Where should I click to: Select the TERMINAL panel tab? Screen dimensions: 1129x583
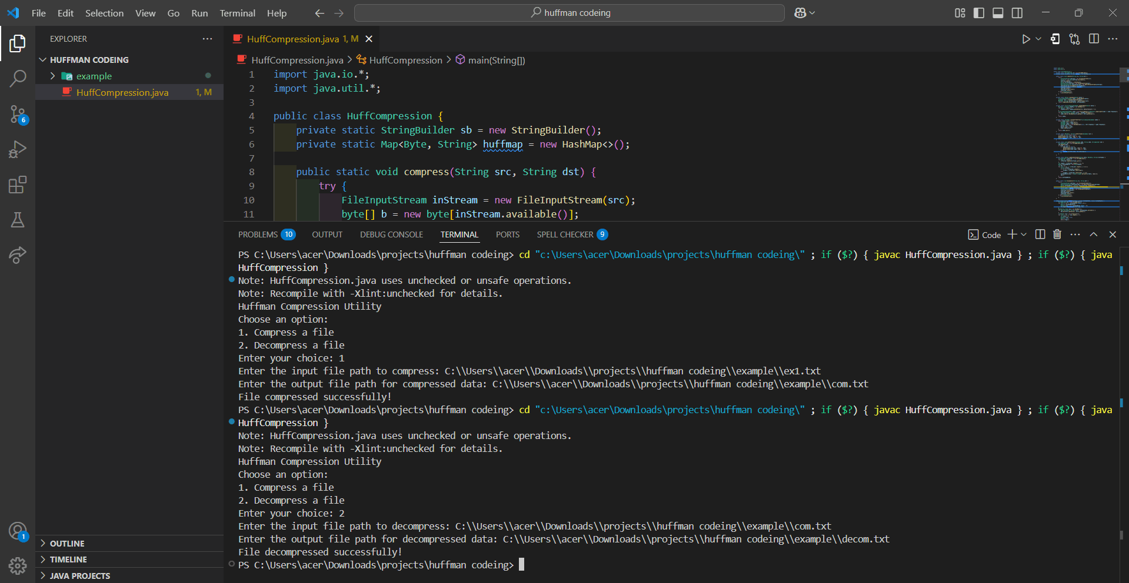[459, 234]
